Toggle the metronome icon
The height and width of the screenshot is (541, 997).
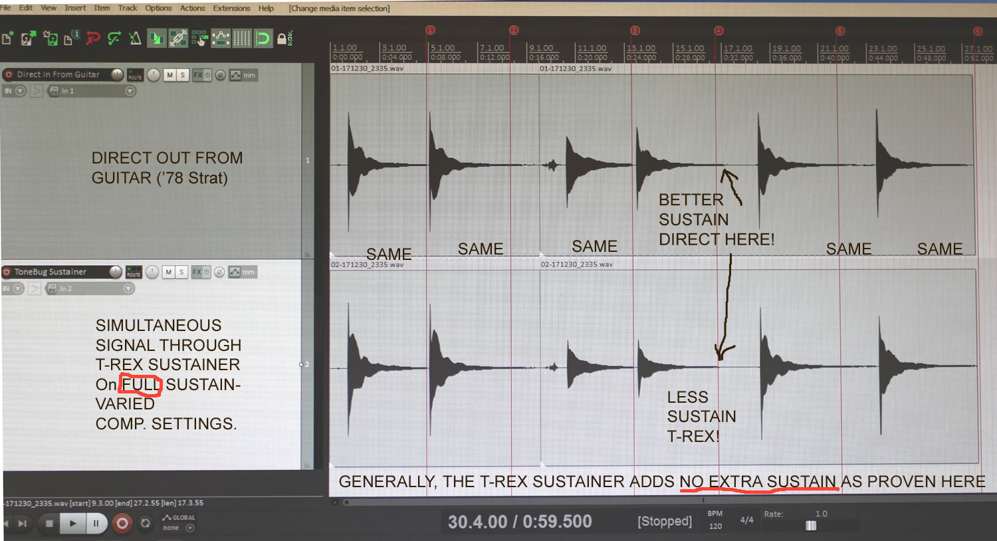[135, 39]
